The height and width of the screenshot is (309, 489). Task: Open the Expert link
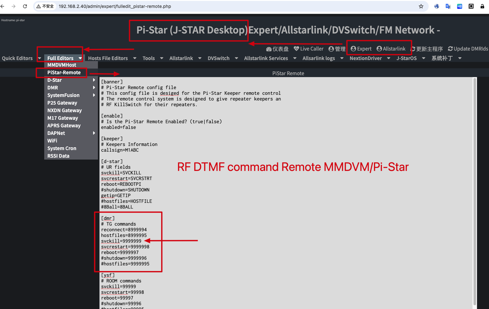click(361, 49)
